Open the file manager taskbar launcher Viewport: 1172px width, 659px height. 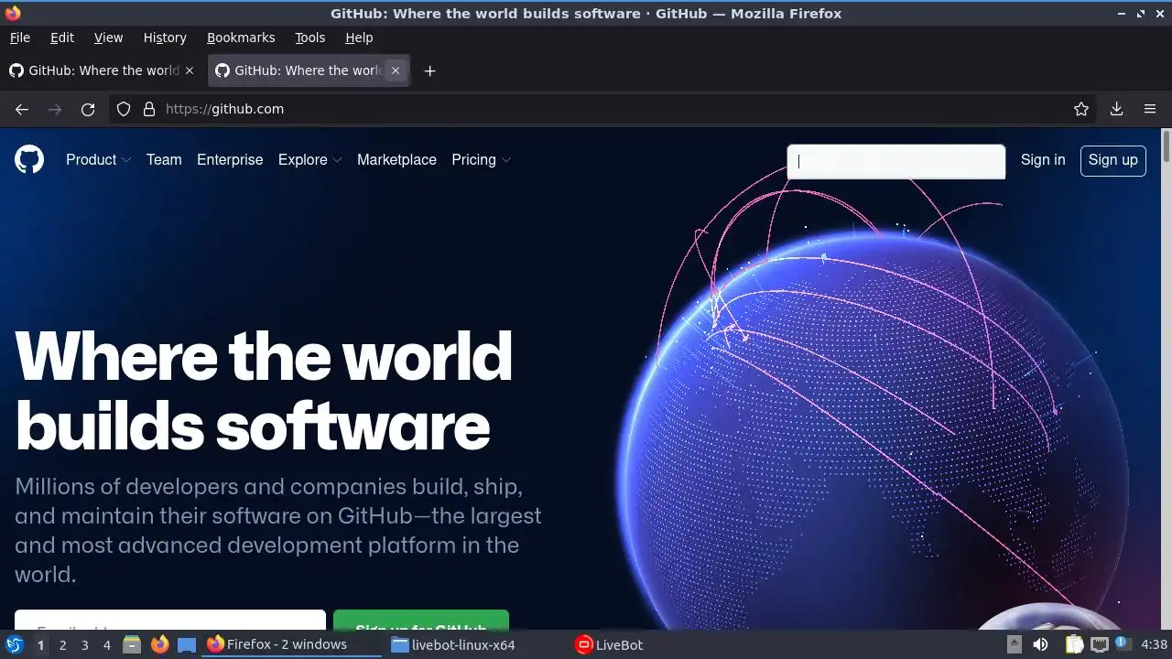coord(132,644)
